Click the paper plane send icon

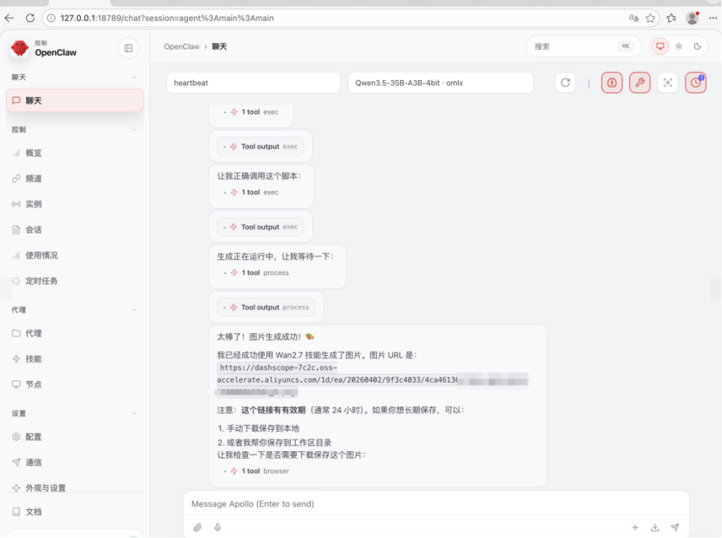675,527
